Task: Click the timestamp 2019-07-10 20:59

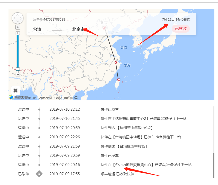Action: tap(65, 128)
